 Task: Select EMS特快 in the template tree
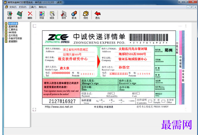coord(12,32)
